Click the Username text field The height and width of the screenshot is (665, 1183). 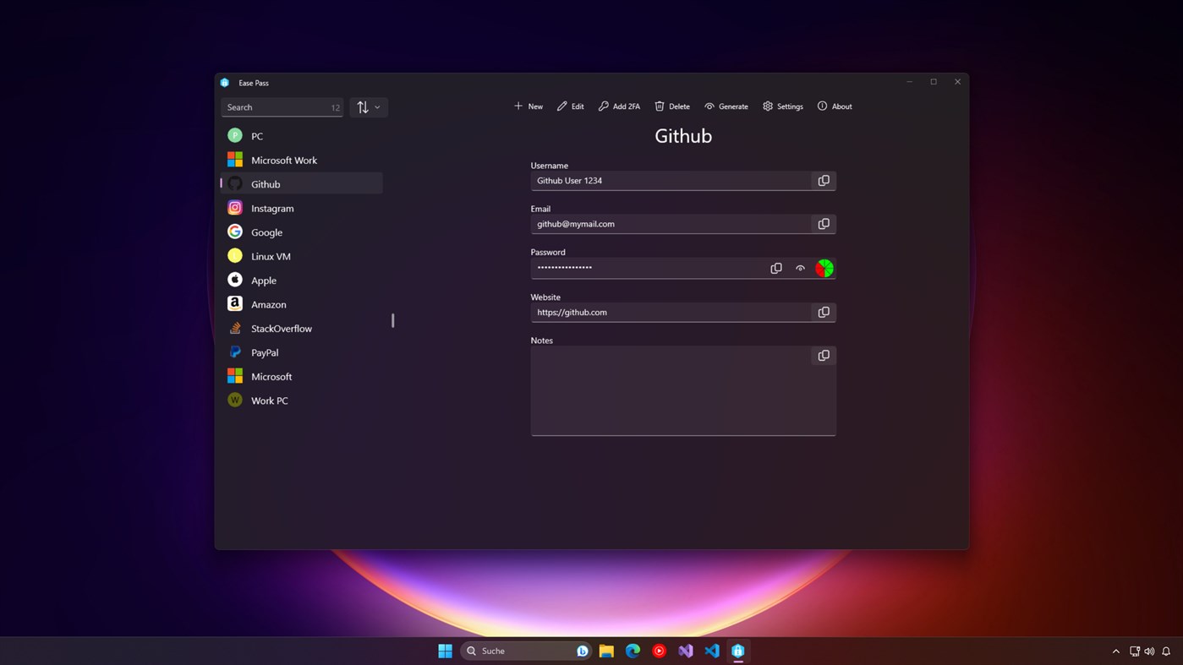(671, 181)
